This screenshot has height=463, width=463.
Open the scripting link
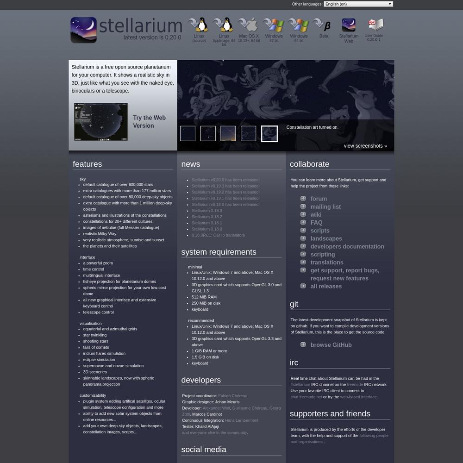coord(322,255)
